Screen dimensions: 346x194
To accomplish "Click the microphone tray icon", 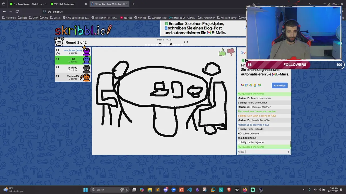I will 310,190.
